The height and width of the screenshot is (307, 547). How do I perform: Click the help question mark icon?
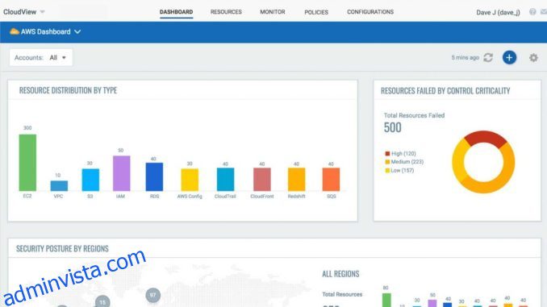pos(532,12)
